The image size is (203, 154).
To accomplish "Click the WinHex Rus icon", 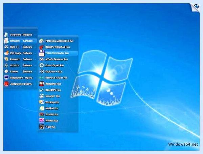I will 42,120.
